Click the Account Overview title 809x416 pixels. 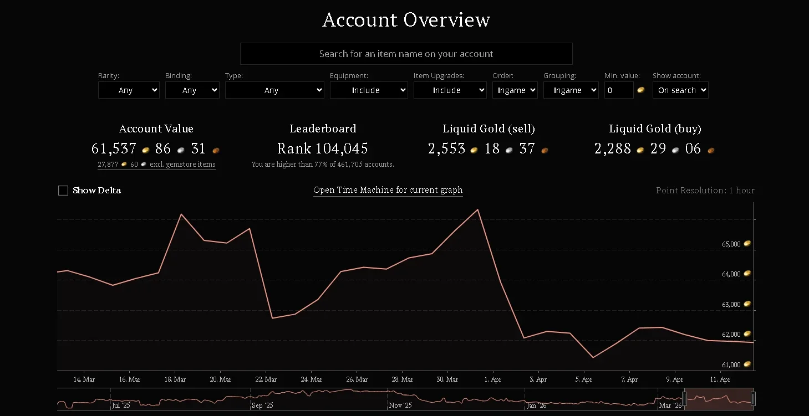(x=406, y=20)
